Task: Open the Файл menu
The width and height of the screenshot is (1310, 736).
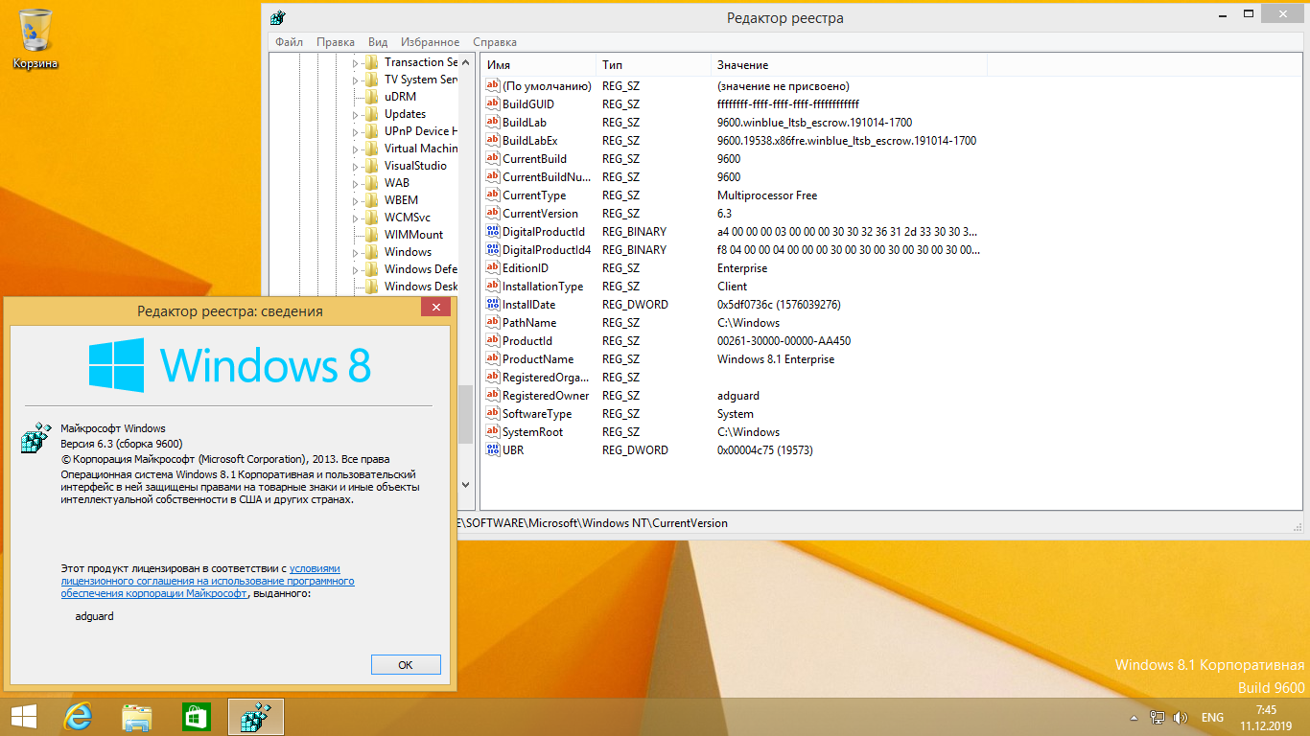Action: point(289,42)
